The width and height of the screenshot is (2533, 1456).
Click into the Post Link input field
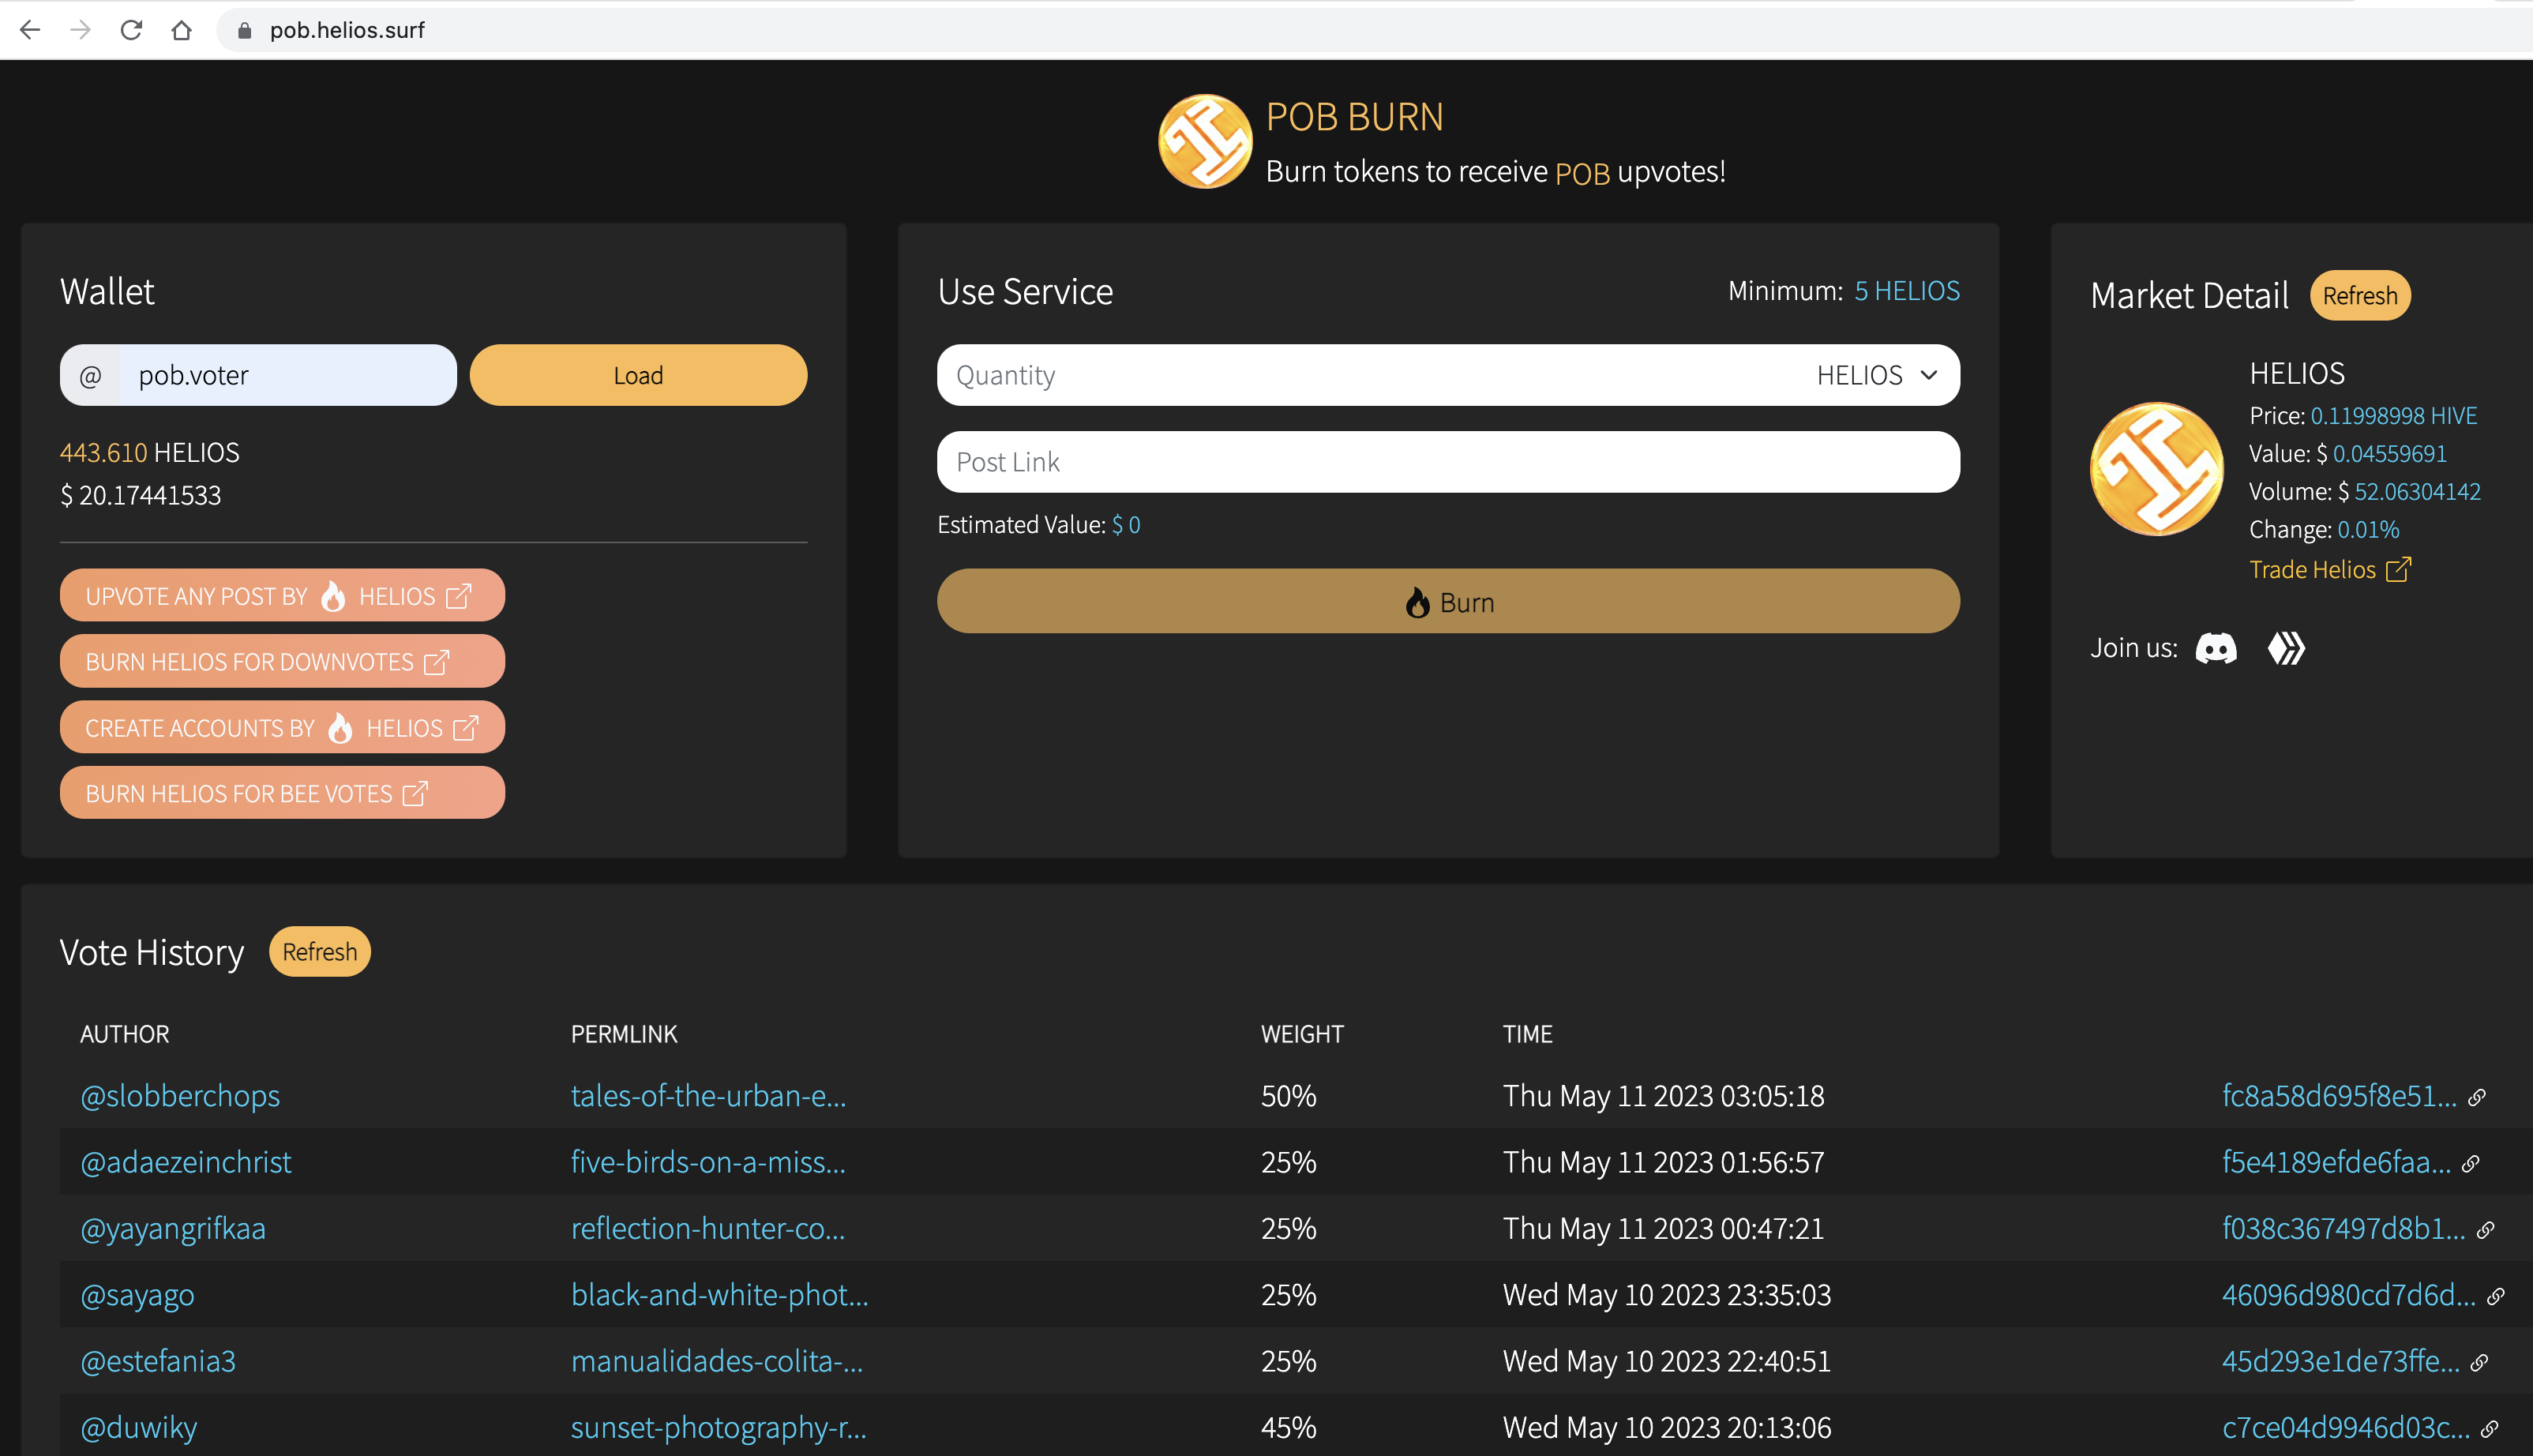tap(1448, 462)
